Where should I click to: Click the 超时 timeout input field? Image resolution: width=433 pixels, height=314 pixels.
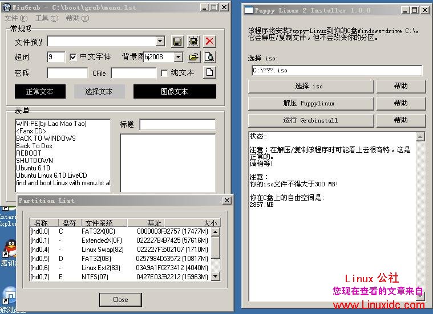click(56, 57)
